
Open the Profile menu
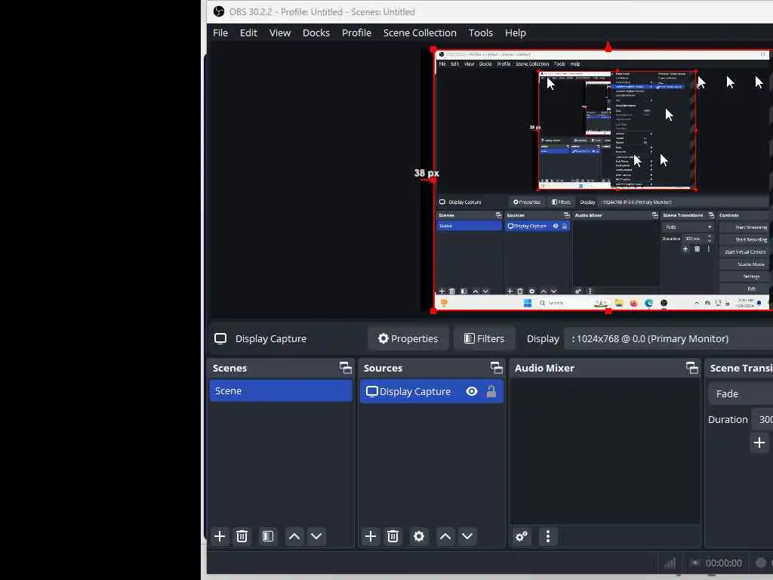point(356,32)
